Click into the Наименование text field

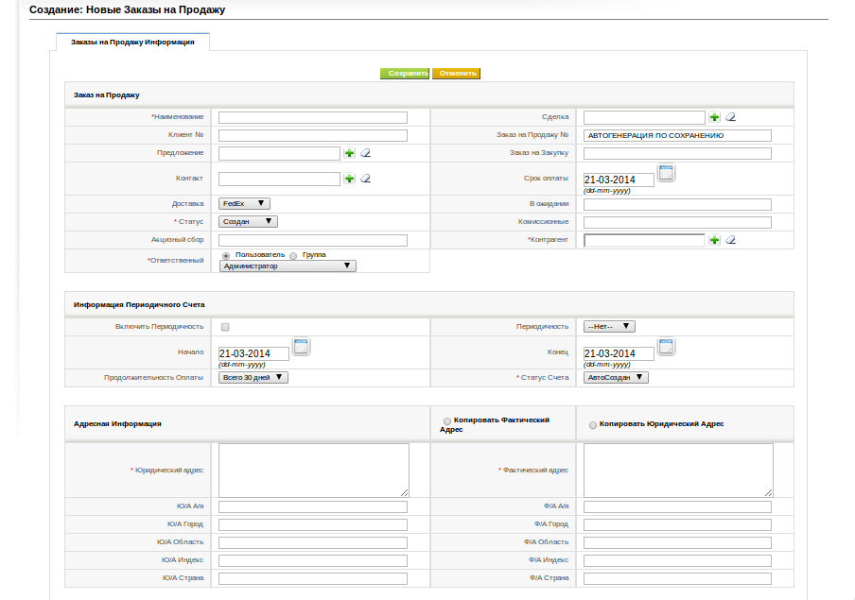click(x=313, y=118)
